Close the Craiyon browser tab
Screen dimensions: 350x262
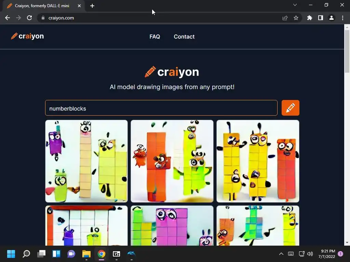coord(79,6)
